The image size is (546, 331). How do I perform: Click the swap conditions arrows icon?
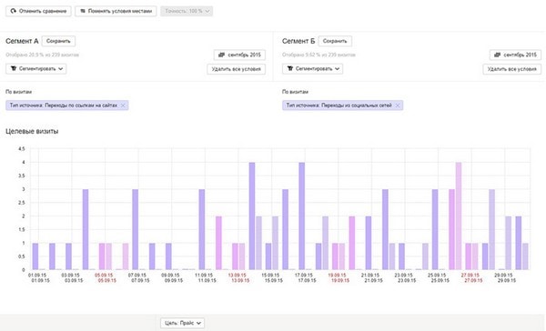[x=83, y=11]
